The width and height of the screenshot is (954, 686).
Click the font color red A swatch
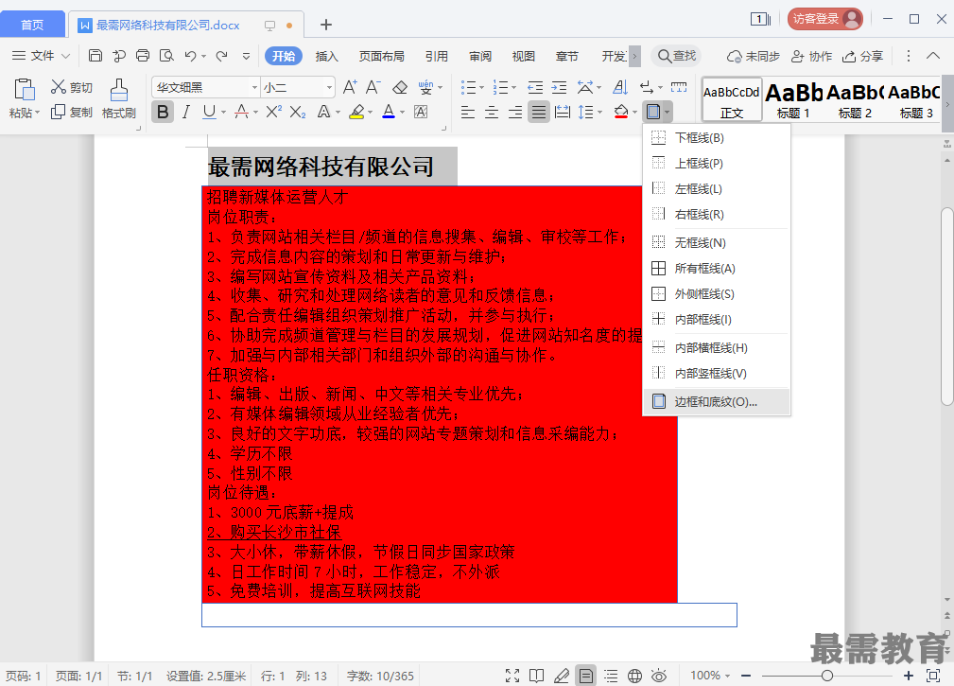click(389, 112)
